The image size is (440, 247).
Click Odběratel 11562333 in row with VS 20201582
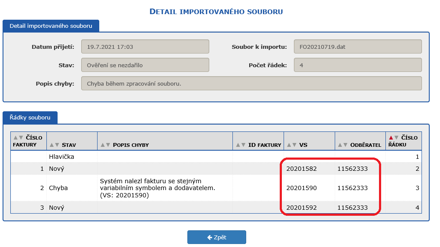pos(352,169)
